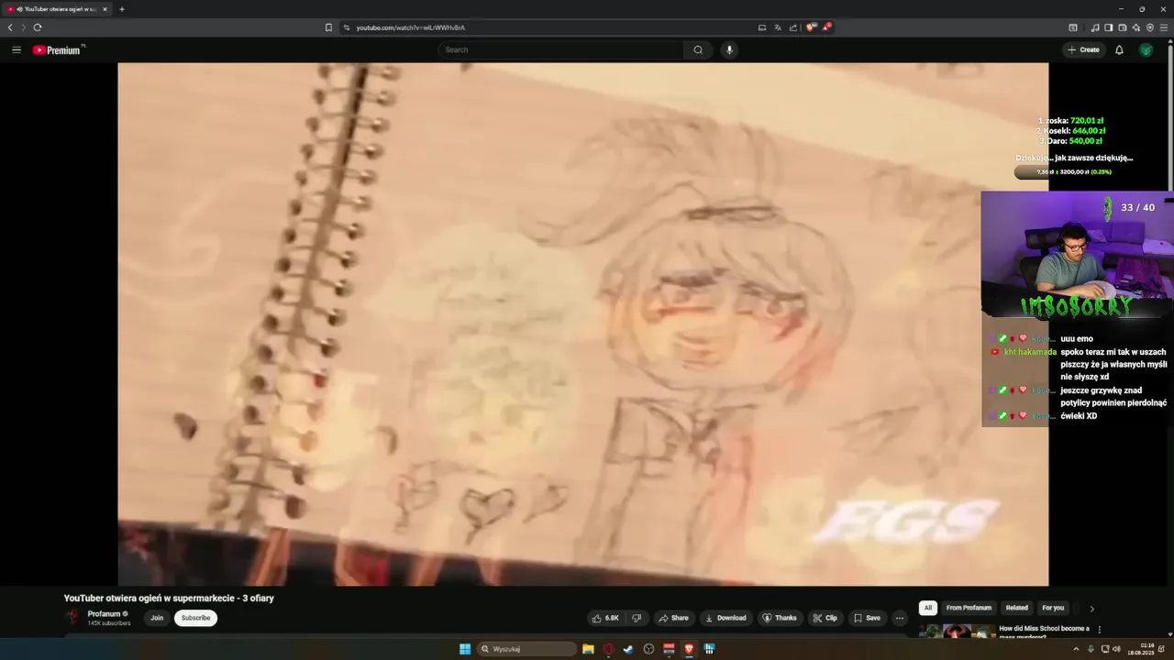
Task: Open the more actions three-dot menu
Action: (x=900, y=618)
